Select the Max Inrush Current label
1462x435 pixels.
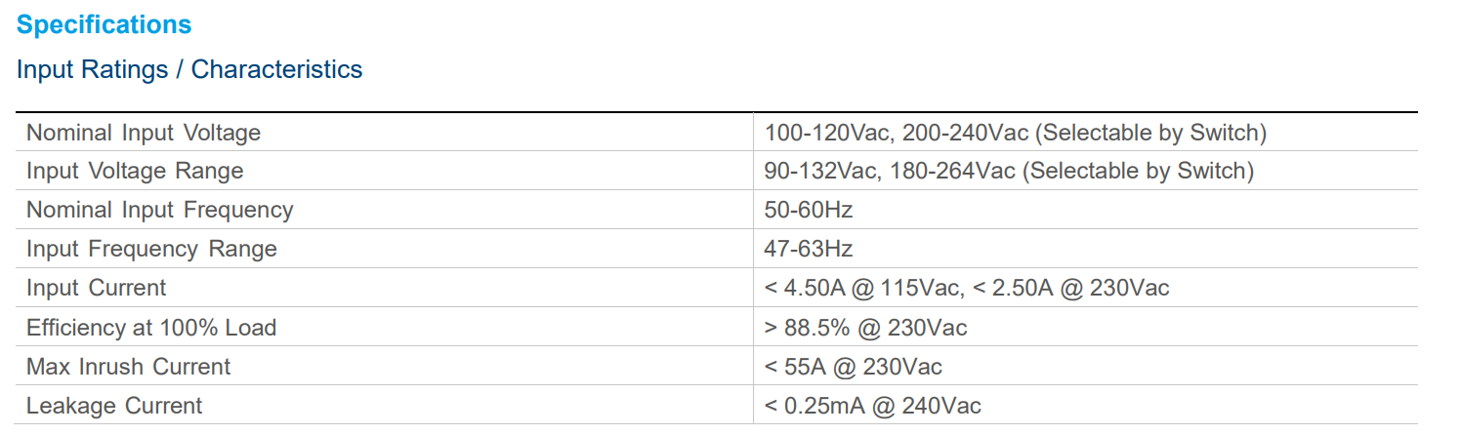coord(129,367)
